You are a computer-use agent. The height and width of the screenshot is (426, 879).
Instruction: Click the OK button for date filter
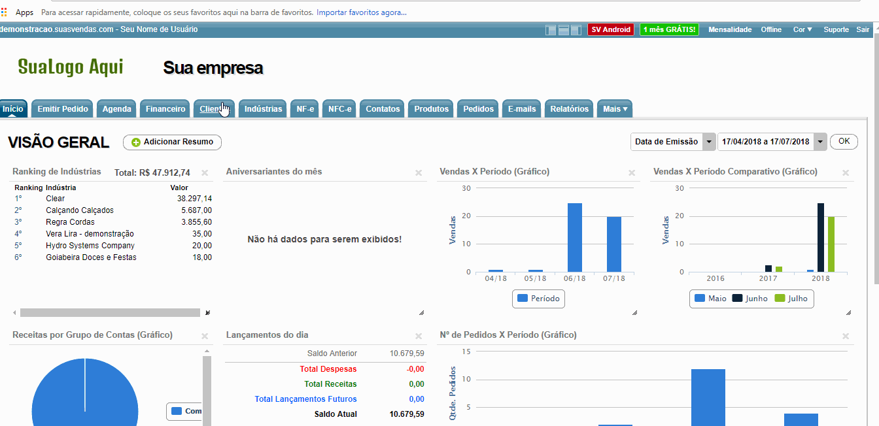844,141
